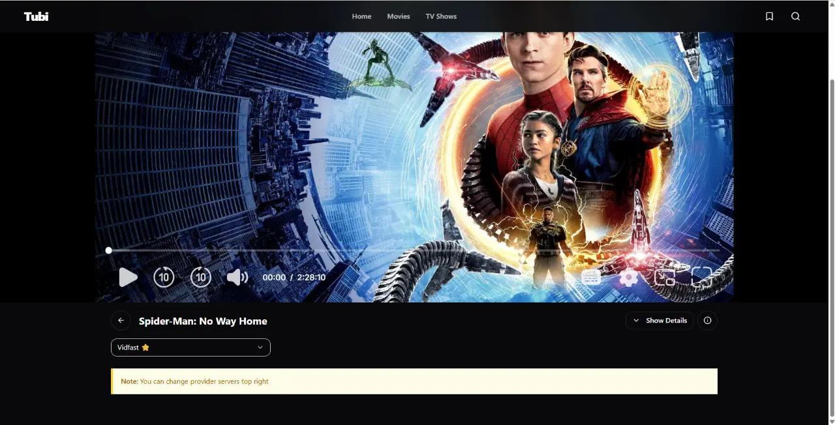This screenshot has width=835, height=425.
Task: Click the Spider-Man: No Way Home title
Action: coord(203,321)
